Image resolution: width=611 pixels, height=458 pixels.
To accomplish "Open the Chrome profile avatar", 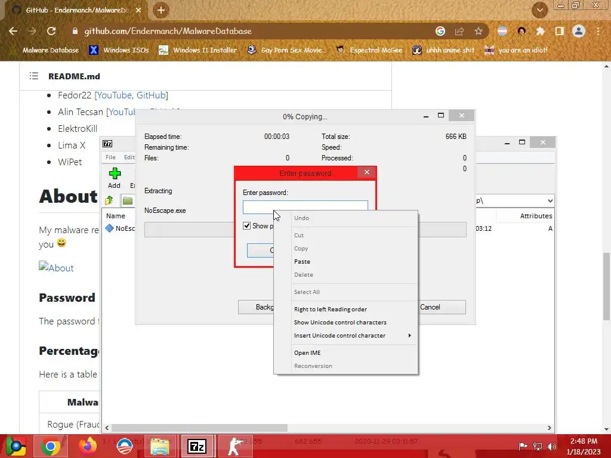I will click(579, 31).
